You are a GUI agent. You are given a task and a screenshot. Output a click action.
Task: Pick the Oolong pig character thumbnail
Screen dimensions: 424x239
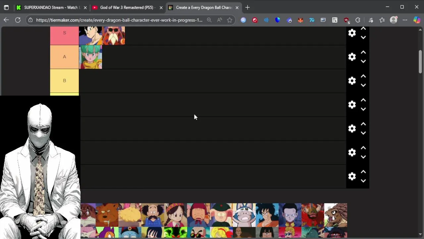click(221, 215)
